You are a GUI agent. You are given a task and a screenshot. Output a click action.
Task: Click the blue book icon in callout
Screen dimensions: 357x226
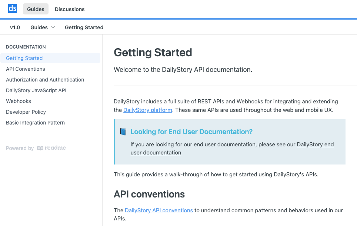123,132
